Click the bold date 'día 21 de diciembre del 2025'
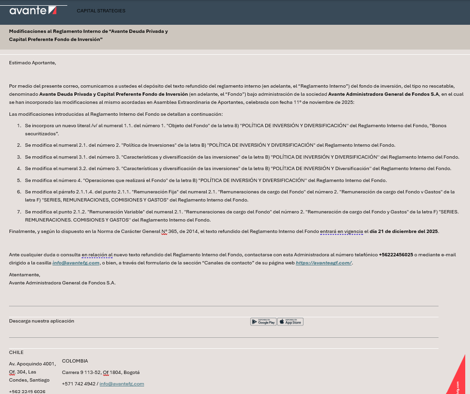The height and width of the screenshot is (394, 470). coord(404,232)
